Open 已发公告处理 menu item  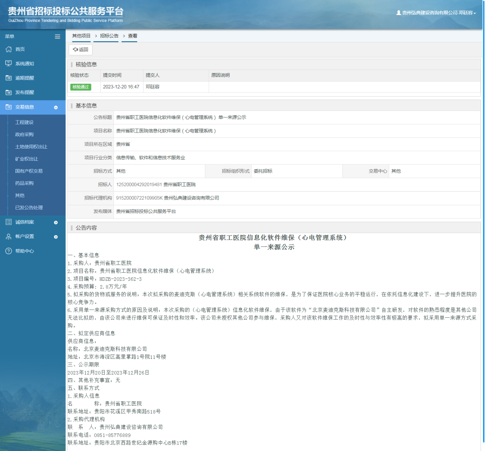coord(29,208)
